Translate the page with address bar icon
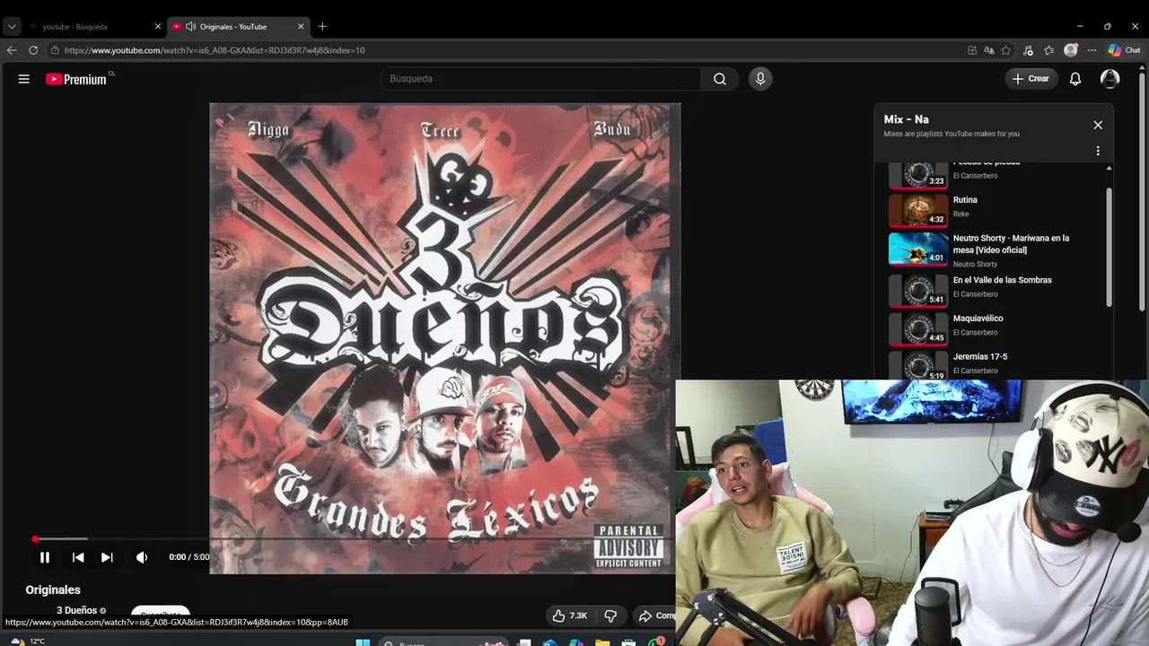 pos(989,50)
